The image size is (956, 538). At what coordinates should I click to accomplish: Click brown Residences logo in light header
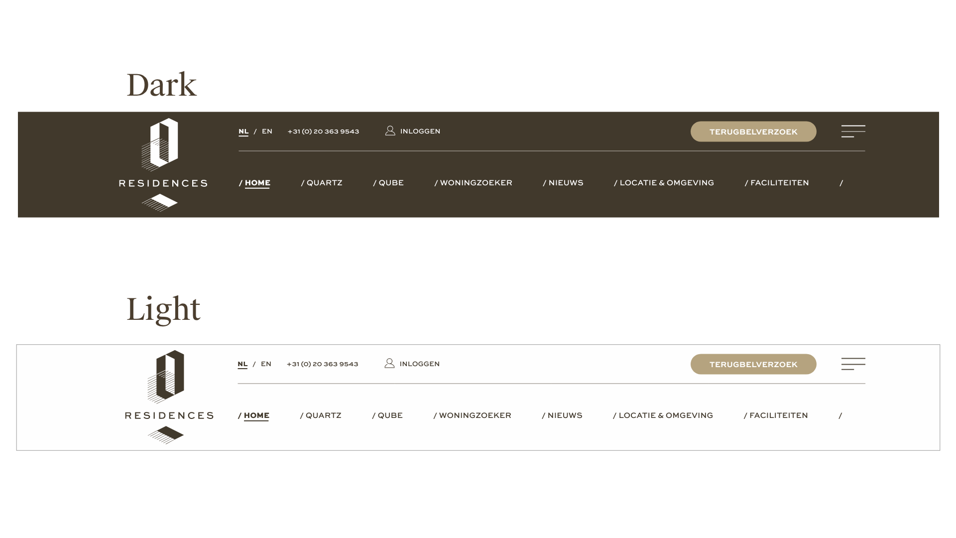click(x=169, y=397)
